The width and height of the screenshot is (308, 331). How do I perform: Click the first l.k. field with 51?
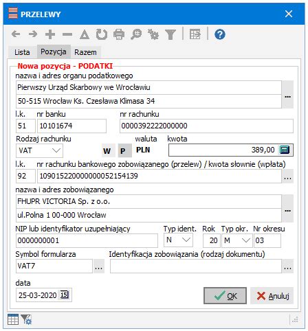[x=25, y=126]
